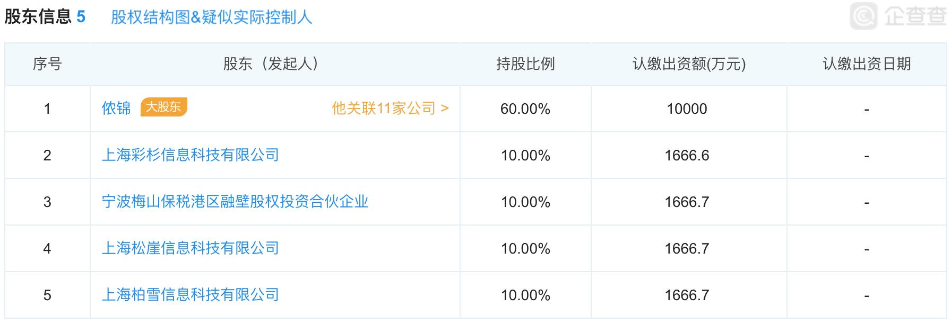Open 上海柏雪信息科技有限公司 link

pos(191,295)
